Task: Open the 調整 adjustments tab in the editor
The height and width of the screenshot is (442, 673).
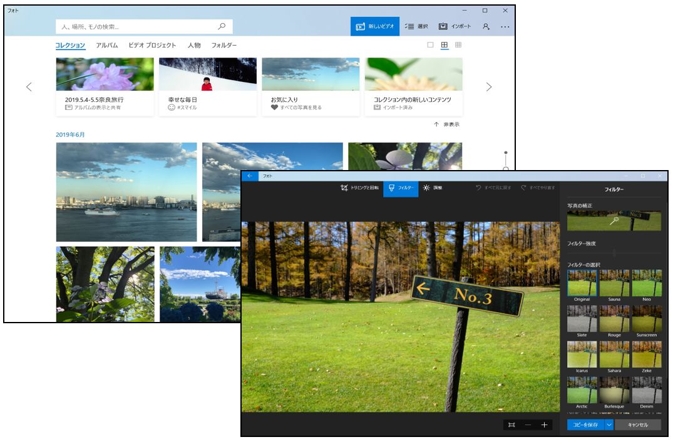Action: click(x=433, y=188)
